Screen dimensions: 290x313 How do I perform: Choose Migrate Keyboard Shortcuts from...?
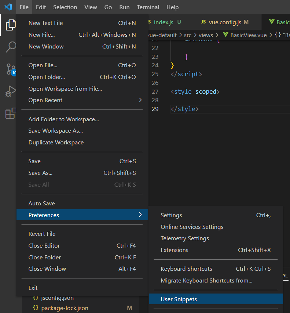click(216, 281)
